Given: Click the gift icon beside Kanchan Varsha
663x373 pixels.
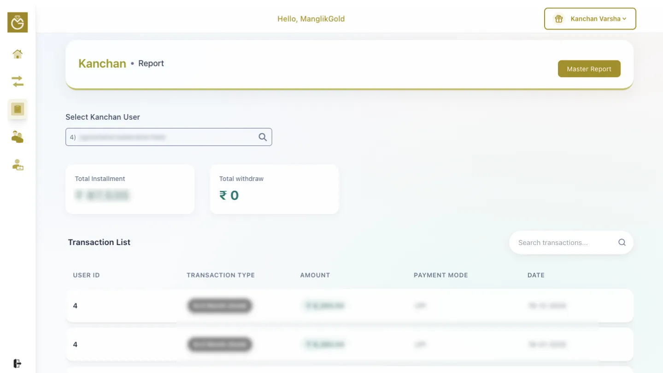Looking at the screenshot, I should (559, 19).
